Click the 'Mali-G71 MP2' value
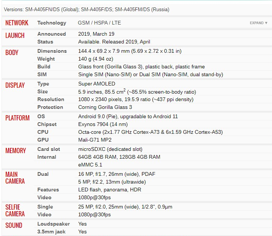 95,140
